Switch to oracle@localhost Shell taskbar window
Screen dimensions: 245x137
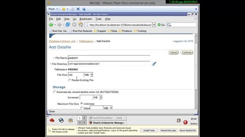(x=108, y=118)
